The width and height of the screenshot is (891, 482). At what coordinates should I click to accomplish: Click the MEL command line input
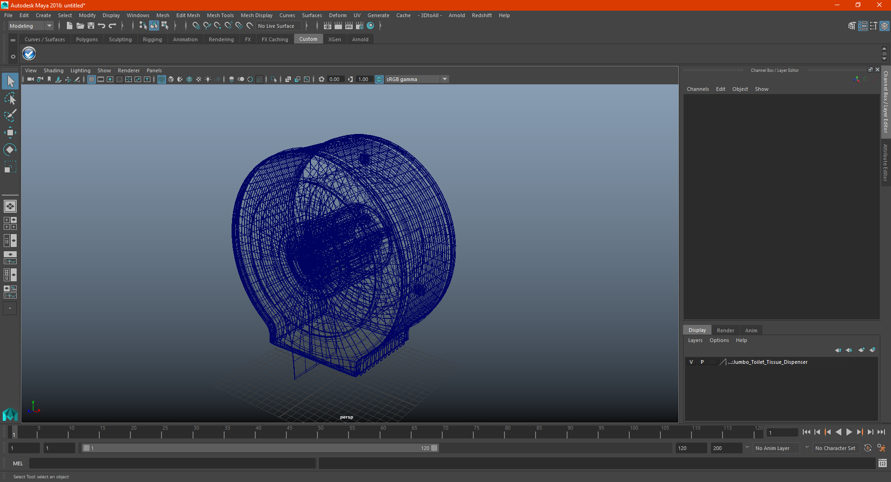tap(172, 463)
